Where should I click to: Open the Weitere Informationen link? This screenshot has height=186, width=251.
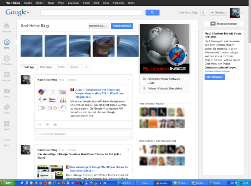tap(217, 71)
